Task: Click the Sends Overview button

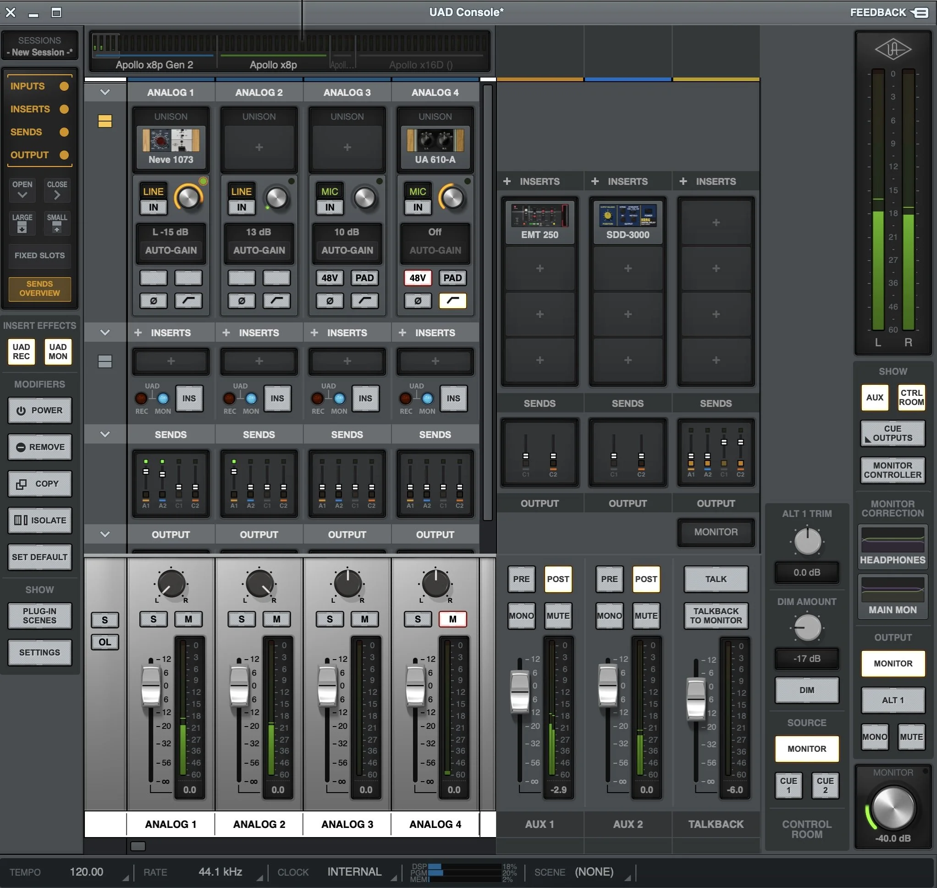Action: tap(39, 289)
